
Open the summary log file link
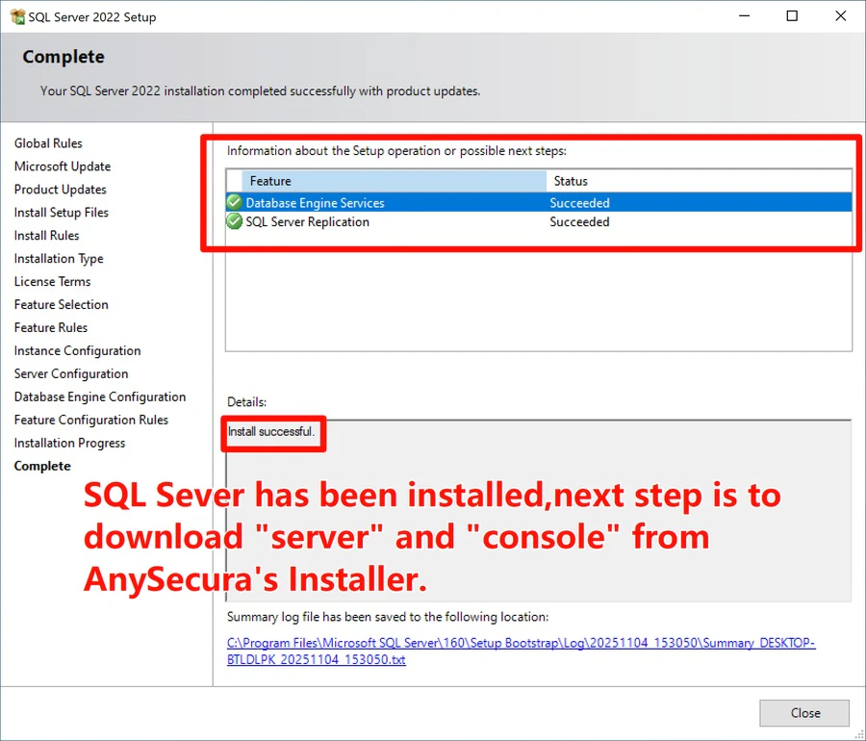[x=521, y=651]
